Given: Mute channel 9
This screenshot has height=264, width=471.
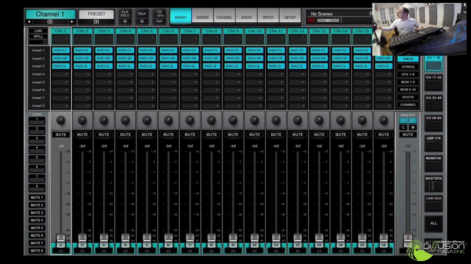Looking at the screenshot, I should (x=233, y=135).
